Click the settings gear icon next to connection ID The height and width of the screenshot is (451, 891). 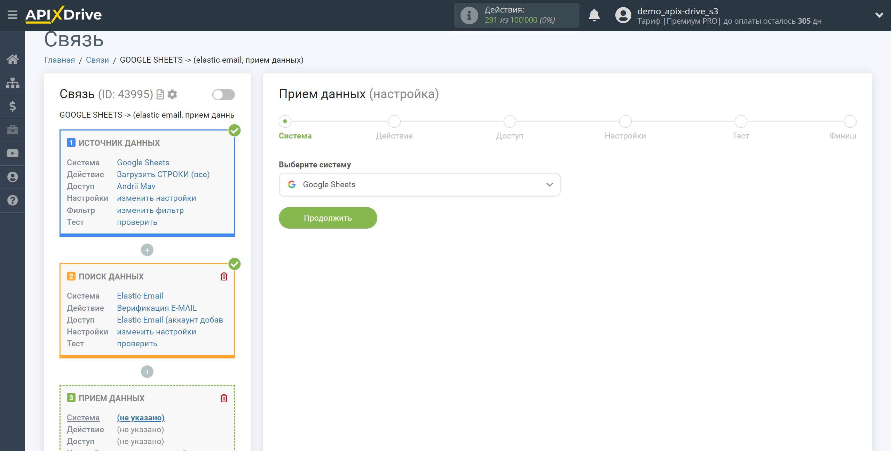click(x=173, y=95)
